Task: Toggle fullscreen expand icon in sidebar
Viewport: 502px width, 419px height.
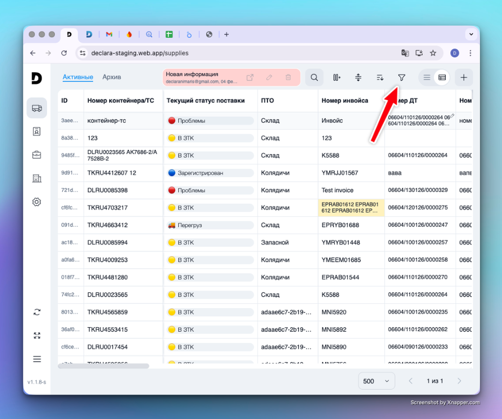Action: (37, 335)
